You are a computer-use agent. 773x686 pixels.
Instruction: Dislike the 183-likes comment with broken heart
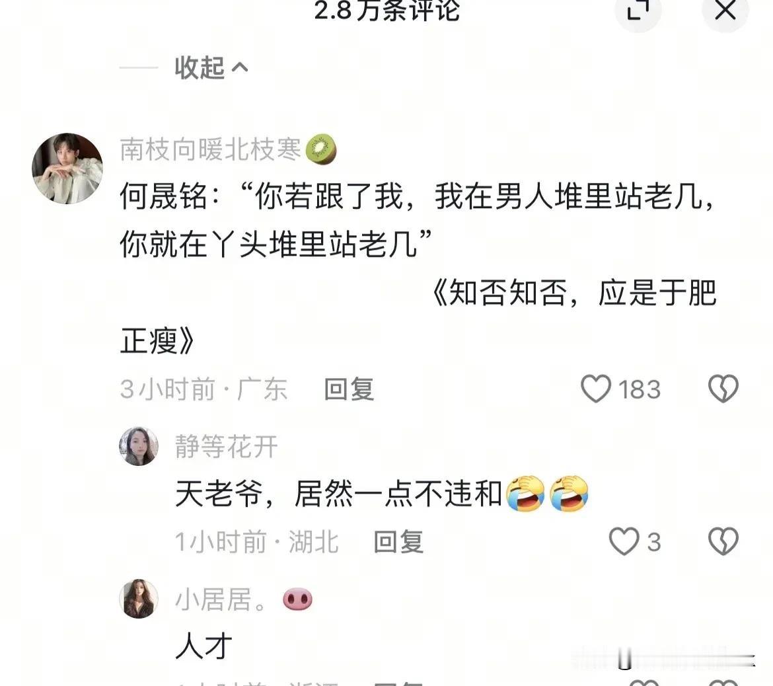[723, 389]
